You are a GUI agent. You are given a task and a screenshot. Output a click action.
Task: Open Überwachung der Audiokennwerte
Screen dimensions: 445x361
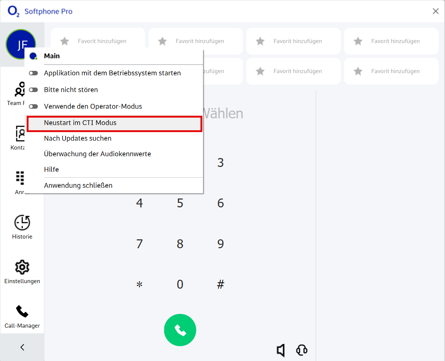coord(97,154)
